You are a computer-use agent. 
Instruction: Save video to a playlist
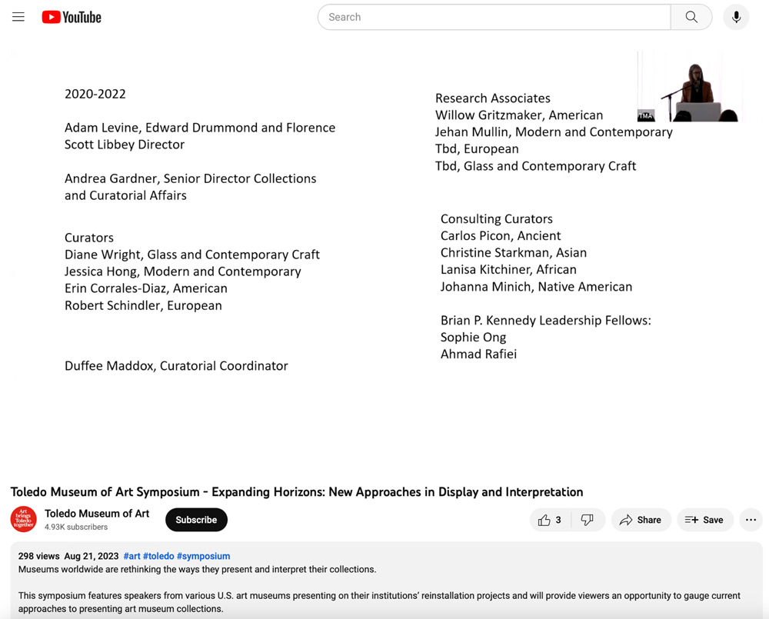(x=704, y=520)
